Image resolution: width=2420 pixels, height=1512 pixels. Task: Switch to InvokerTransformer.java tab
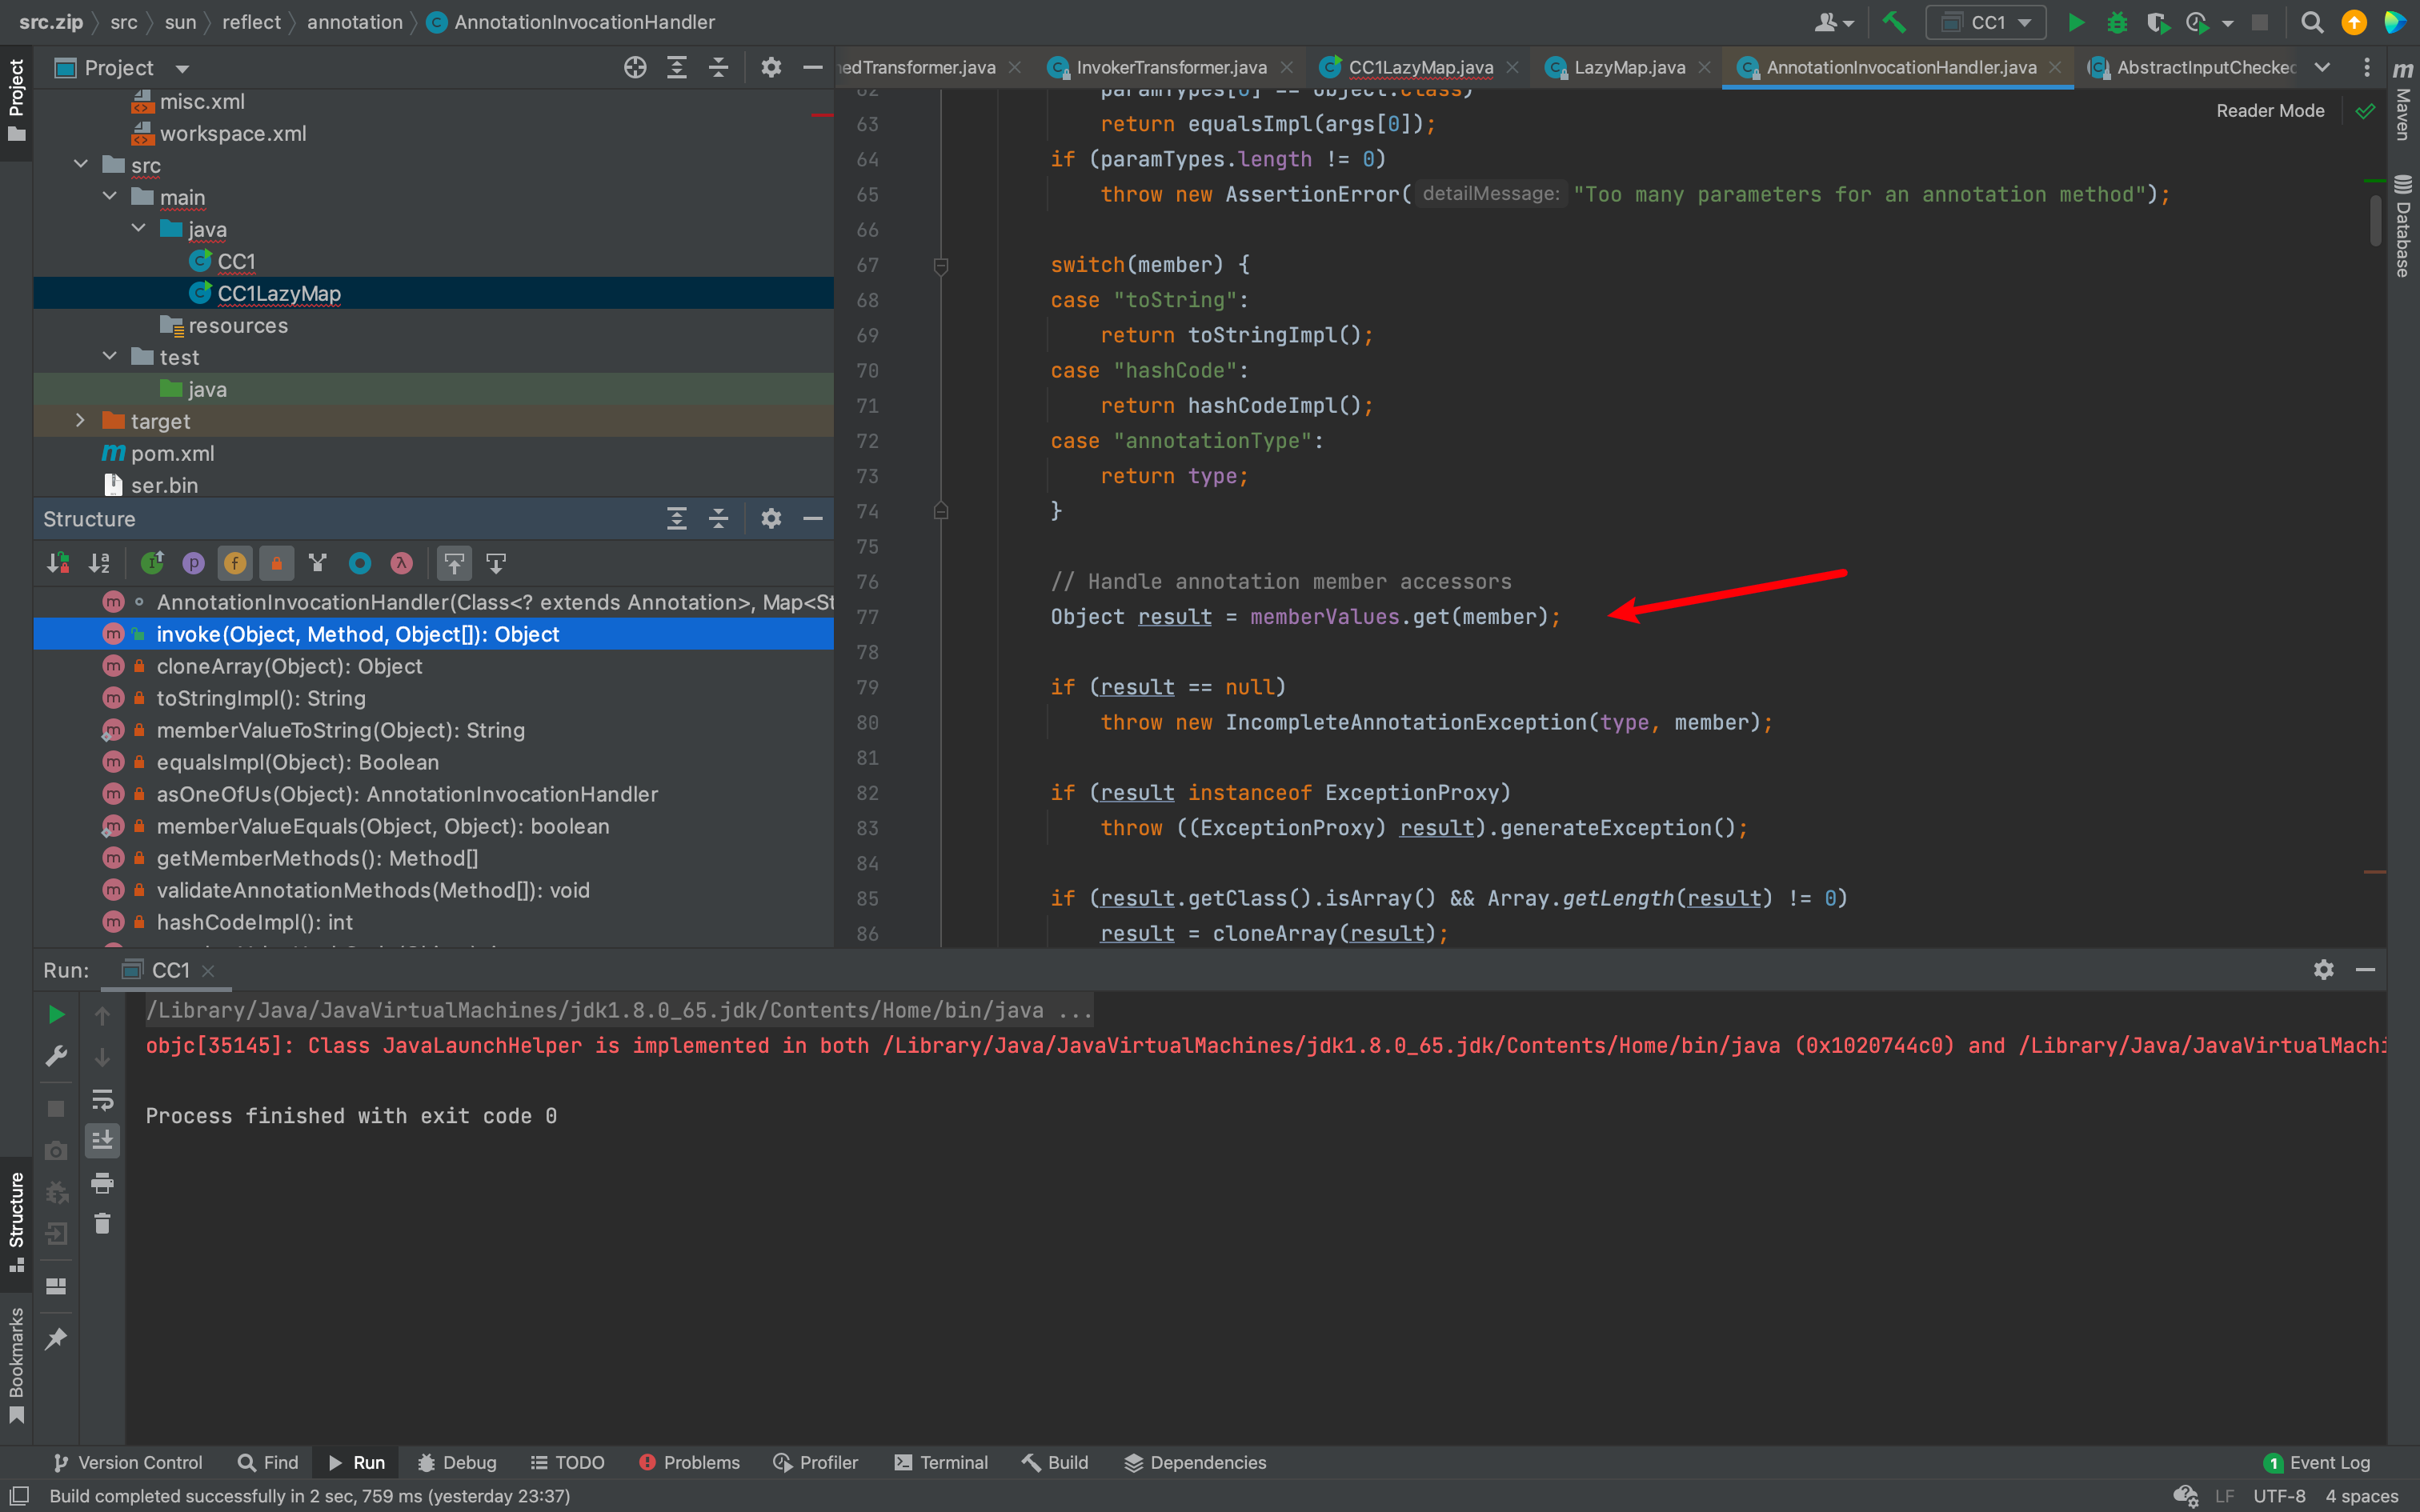click(x=1171, y=67)
